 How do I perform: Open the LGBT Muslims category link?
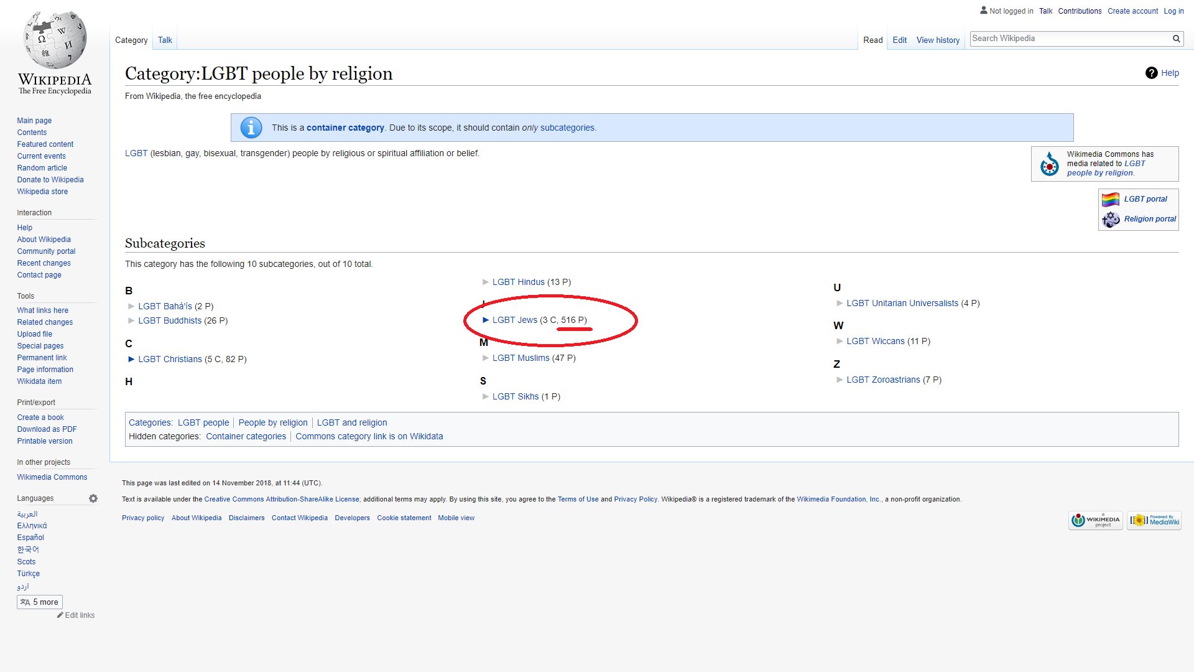(521, 358)
